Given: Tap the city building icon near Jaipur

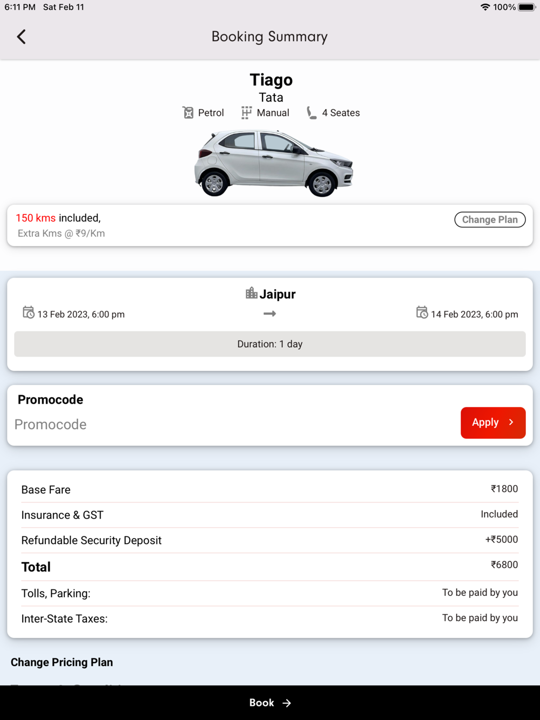Looking at the screenshot, I should click(251, 293).
